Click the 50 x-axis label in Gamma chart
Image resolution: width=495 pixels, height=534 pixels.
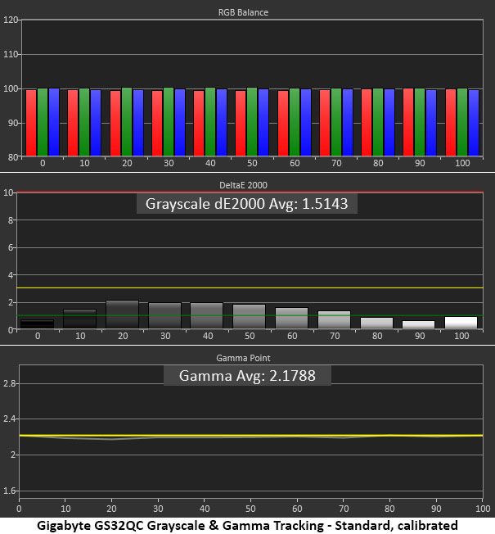(250, 509)
